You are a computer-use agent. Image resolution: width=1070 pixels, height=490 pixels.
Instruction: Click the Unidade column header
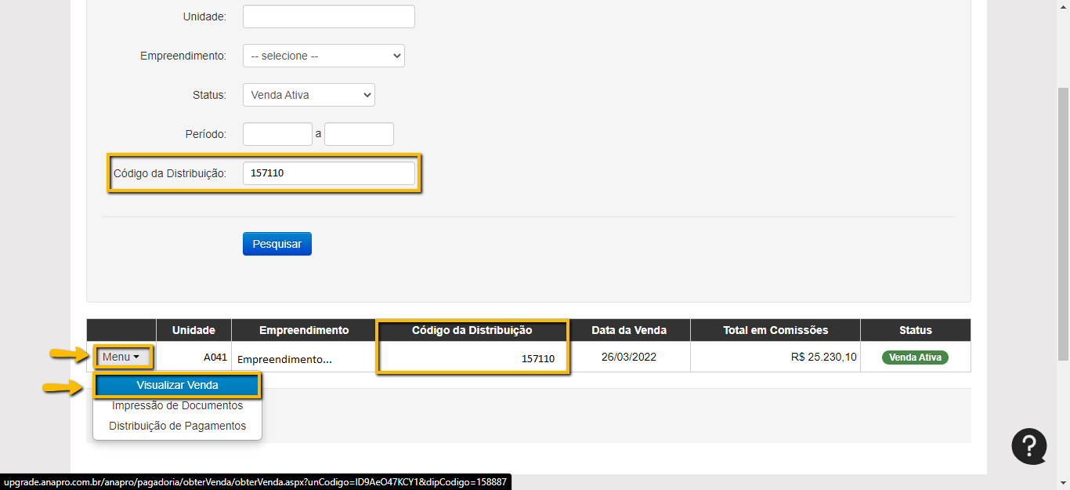click(193, 330)
